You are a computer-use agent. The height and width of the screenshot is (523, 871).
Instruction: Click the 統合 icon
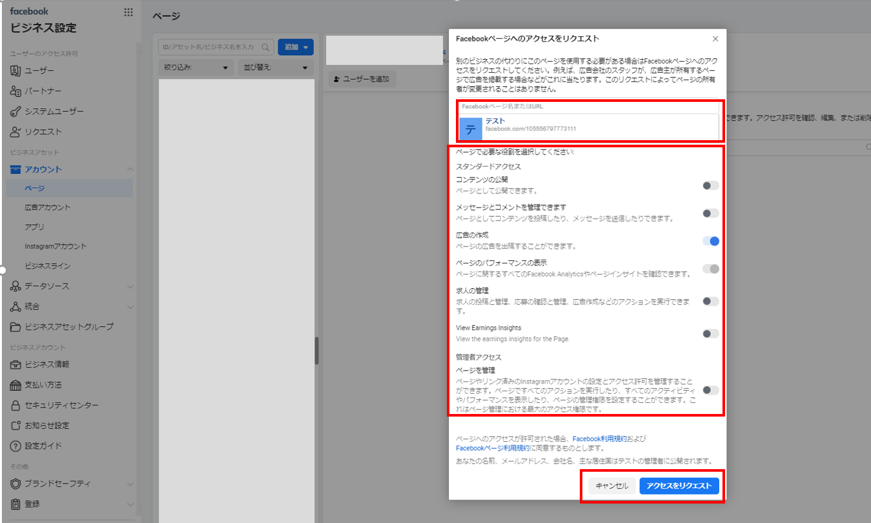(16, 306)
